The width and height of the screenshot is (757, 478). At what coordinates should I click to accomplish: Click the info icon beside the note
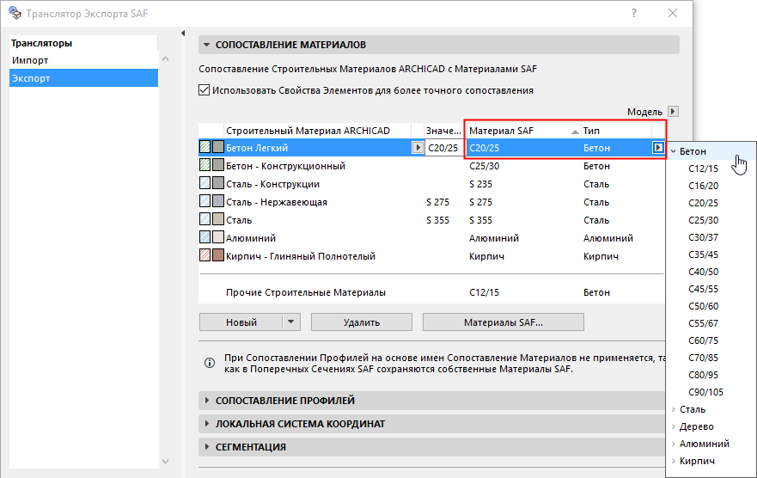pos(210,363)
